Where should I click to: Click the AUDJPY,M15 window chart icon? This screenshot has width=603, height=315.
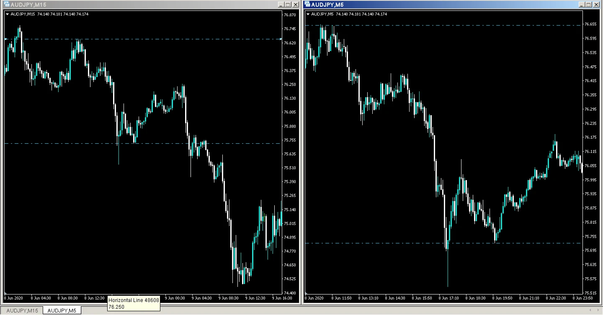[x=5, y=5]
